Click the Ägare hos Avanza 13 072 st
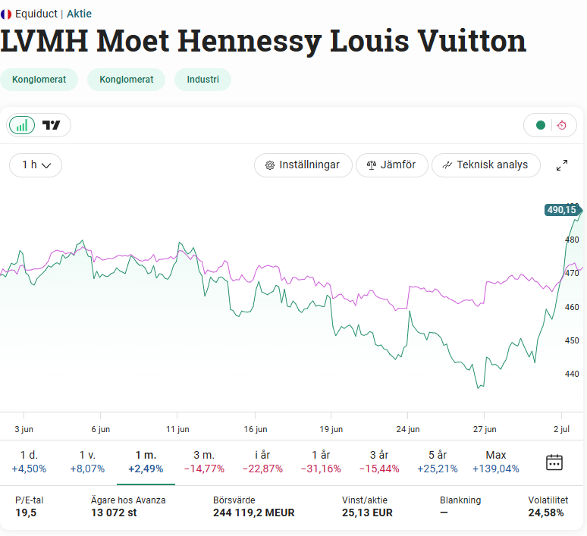 114,512
